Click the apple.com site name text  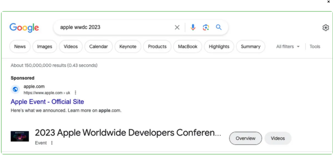34,87
